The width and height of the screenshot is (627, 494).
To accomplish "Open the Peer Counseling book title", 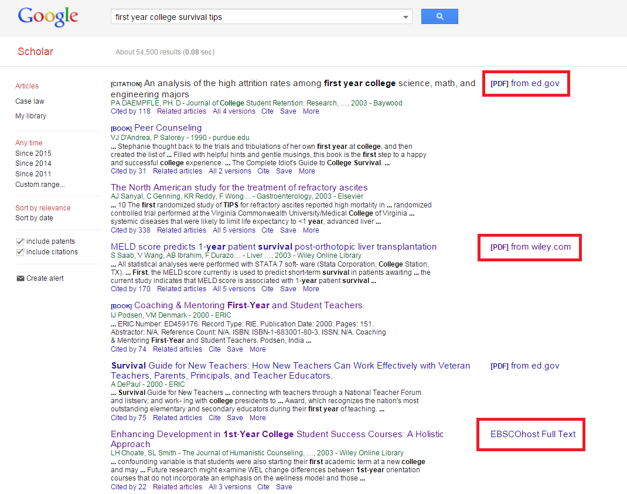I will tap(168, 128).
